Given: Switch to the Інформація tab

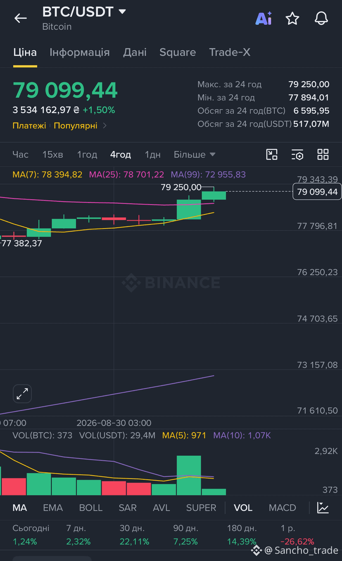Looking at the screenshot, I should tap(80, 52).
